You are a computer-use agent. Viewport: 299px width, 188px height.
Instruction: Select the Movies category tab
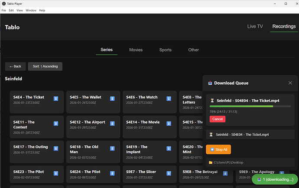[x=136, y=50]
